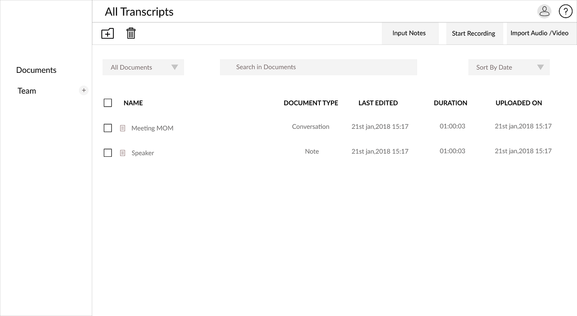This screenshot has width=577, height=316.
Task: Click Meeting MOM's uploaded on date
Action: (x=523, y=126)
